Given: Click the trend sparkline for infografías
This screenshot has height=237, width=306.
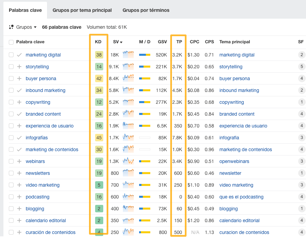Looking at the screenshot, I should (128, 138).
